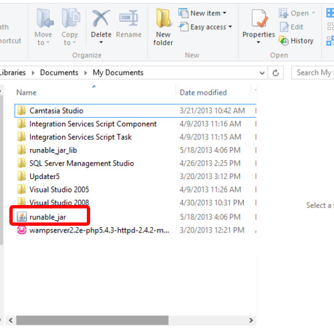
Task: Expand the Delete dropdown arrow
Action: [101, 42]
